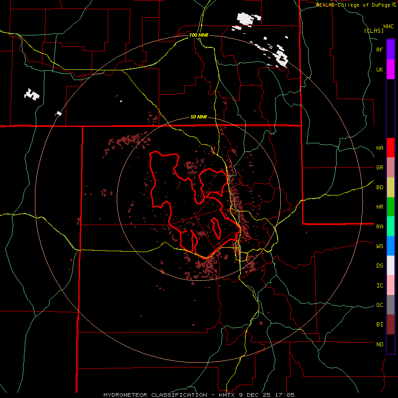398x398 pixels.
Task: Click the BI brown legend swatch
Action: point(390,325)
